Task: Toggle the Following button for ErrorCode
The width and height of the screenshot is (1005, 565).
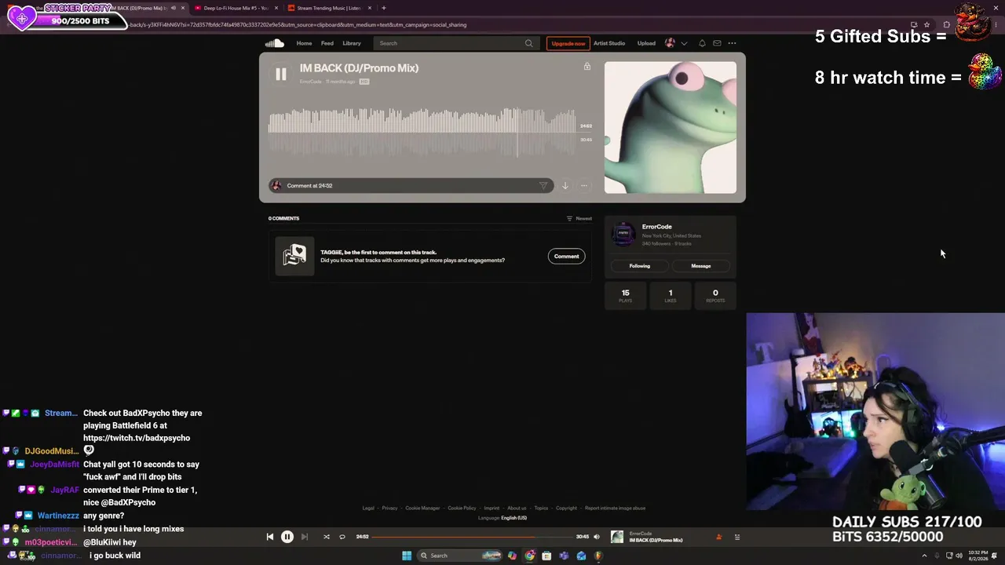Action: 640,266
